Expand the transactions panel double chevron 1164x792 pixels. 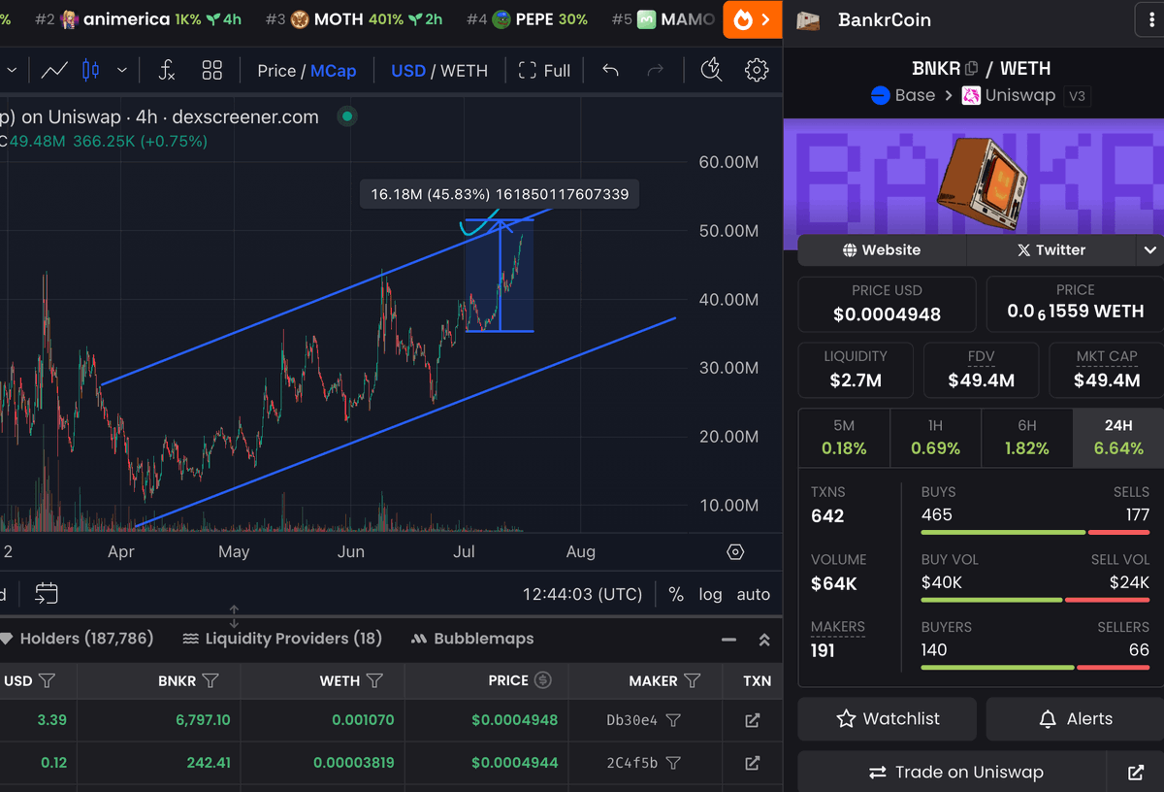click(764, 640)
